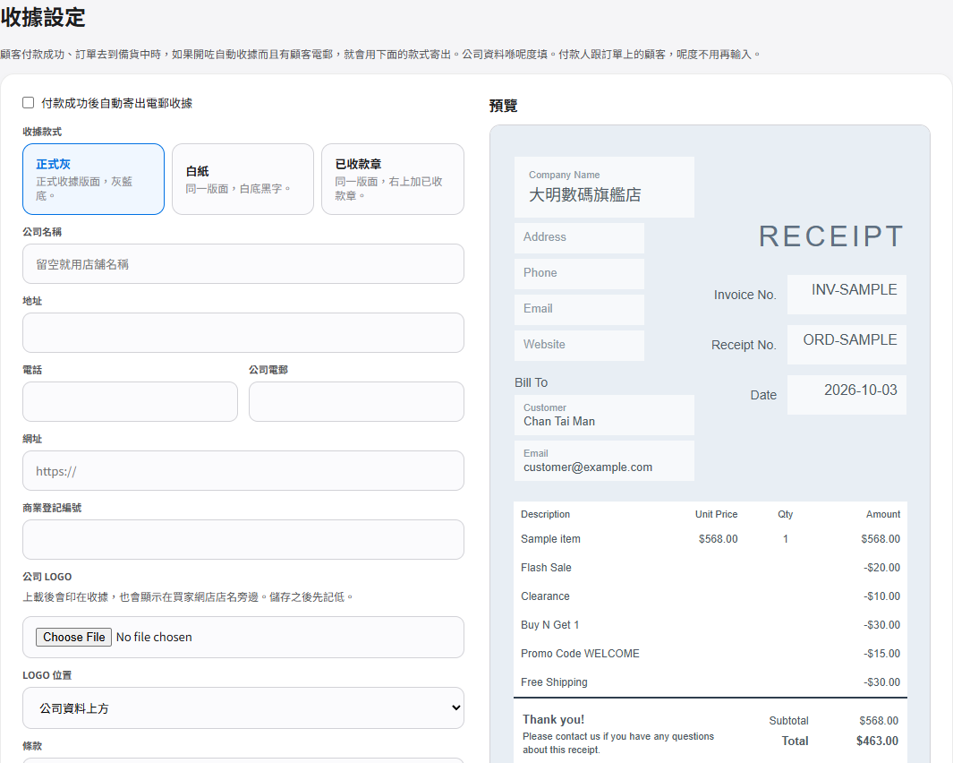953x763 pixels.
Task: Click the 公司電郵 input field
Action: (356, 401)
